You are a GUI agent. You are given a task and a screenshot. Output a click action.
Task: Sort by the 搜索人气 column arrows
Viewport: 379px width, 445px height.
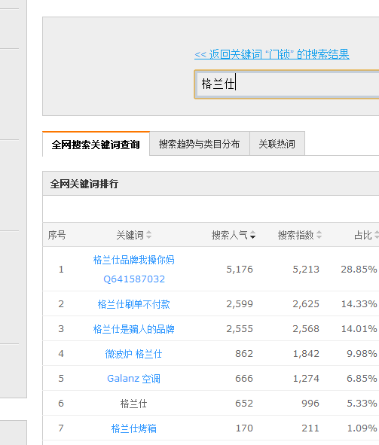tap(252, 235)
